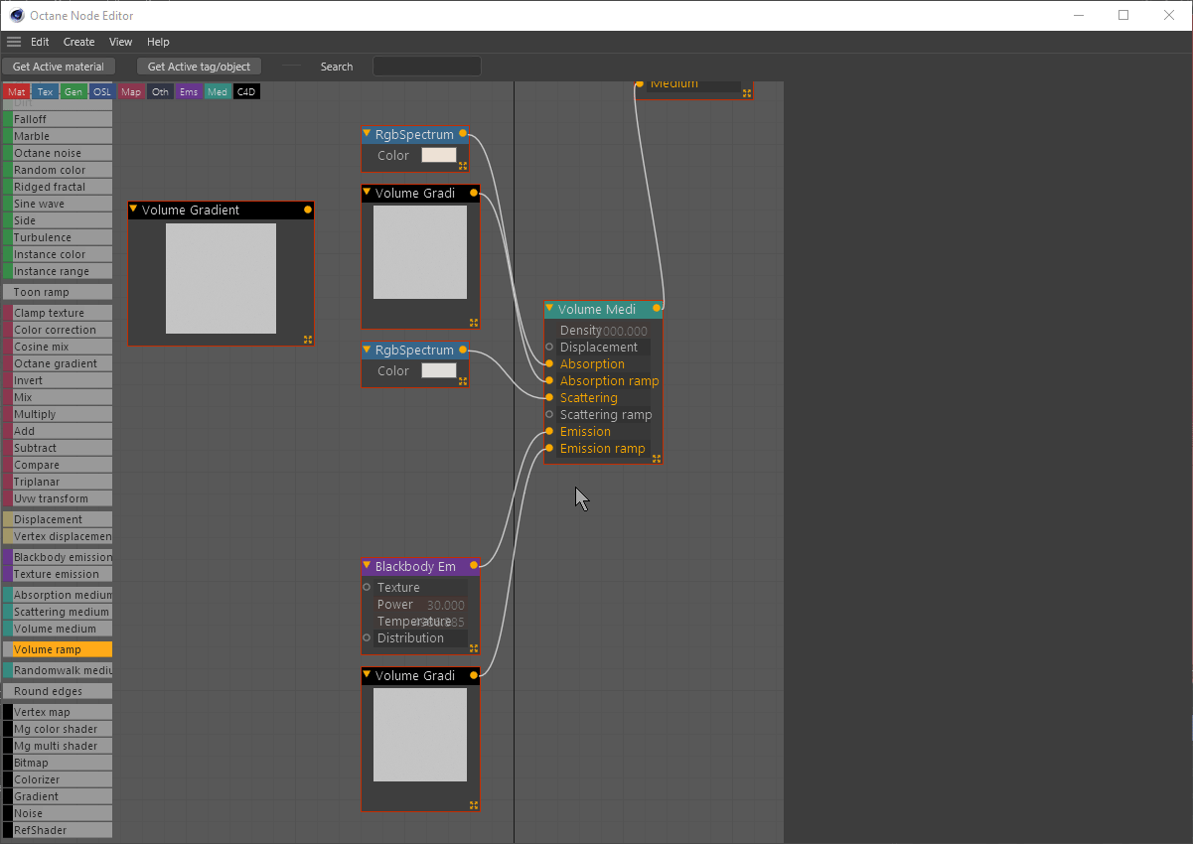Select Instance range in the node list
This screenshot has height=844, width=1193.
point(58,271)
